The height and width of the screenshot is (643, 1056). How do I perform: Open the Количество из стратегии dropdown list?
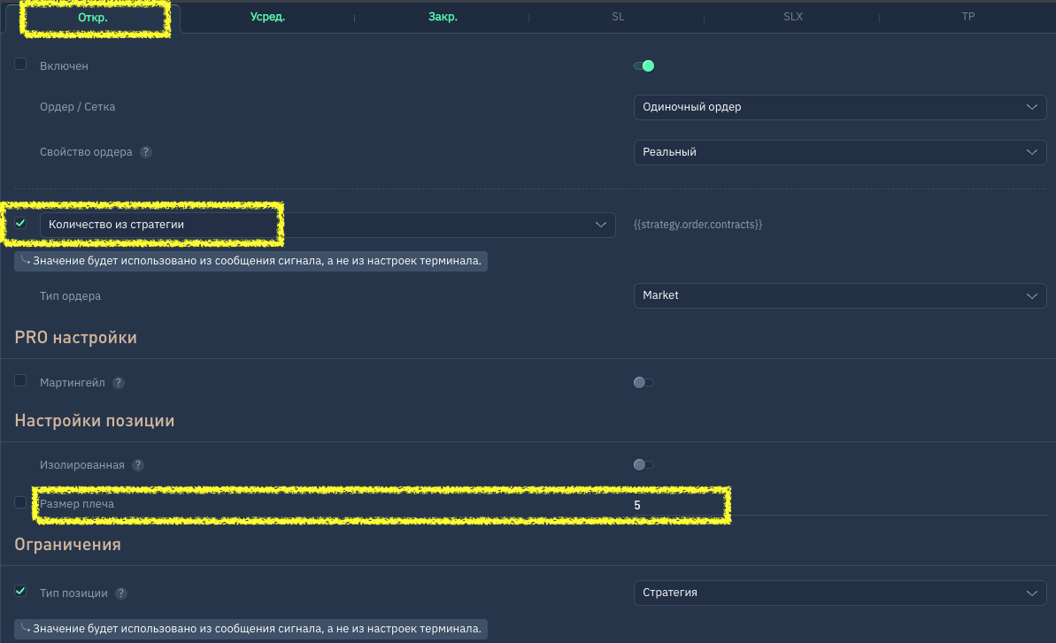click(x=328, y=225)
